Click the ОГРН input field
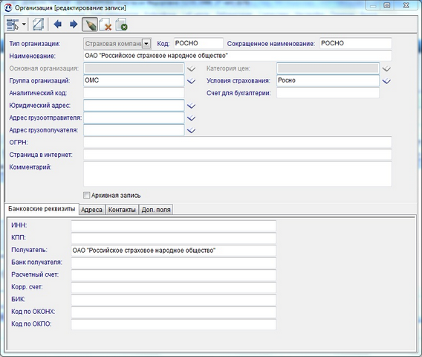 pyautogui.click(x=238, y=142)
